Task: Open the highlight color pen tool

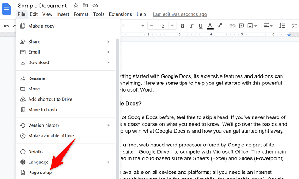Action: coord(220,26)
